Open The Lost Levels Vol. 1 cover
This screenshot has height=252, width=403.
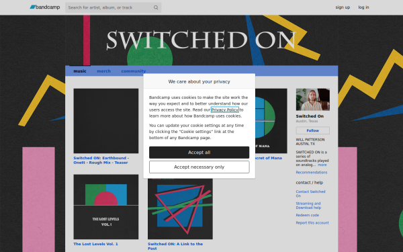106,207
